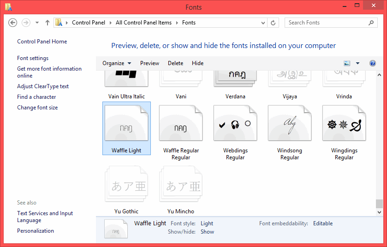This screenshot has height=247, width=387.
Task: Select All Control Panel Items breadcrumb
Action: coord(143,23)
